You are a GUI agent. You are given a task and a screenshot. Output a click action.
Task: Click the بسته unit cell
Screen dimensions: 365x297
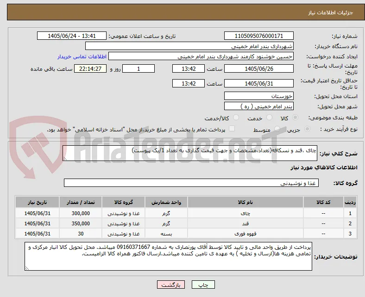pos(166,234)
